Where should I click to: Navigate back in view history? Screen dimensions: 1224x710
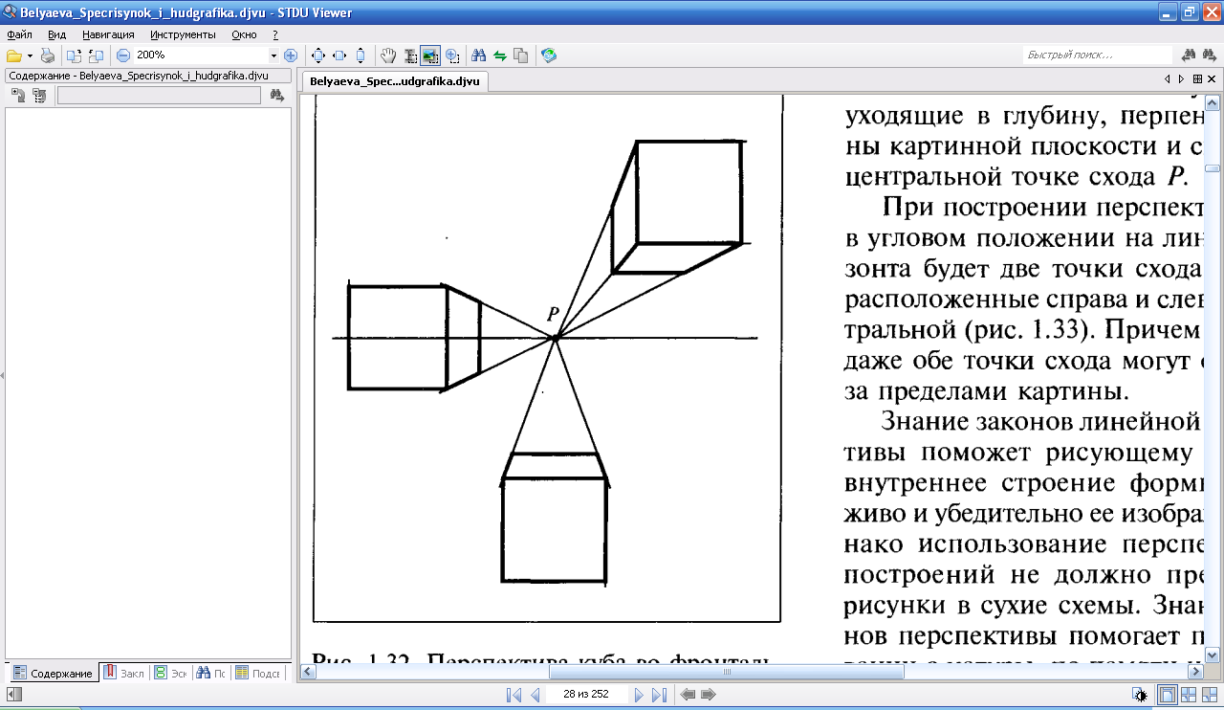point(688,695)
